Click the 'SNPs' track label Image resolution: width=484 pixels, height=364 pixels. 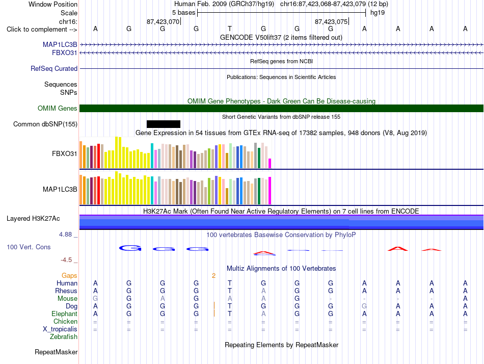click(69, 92)
